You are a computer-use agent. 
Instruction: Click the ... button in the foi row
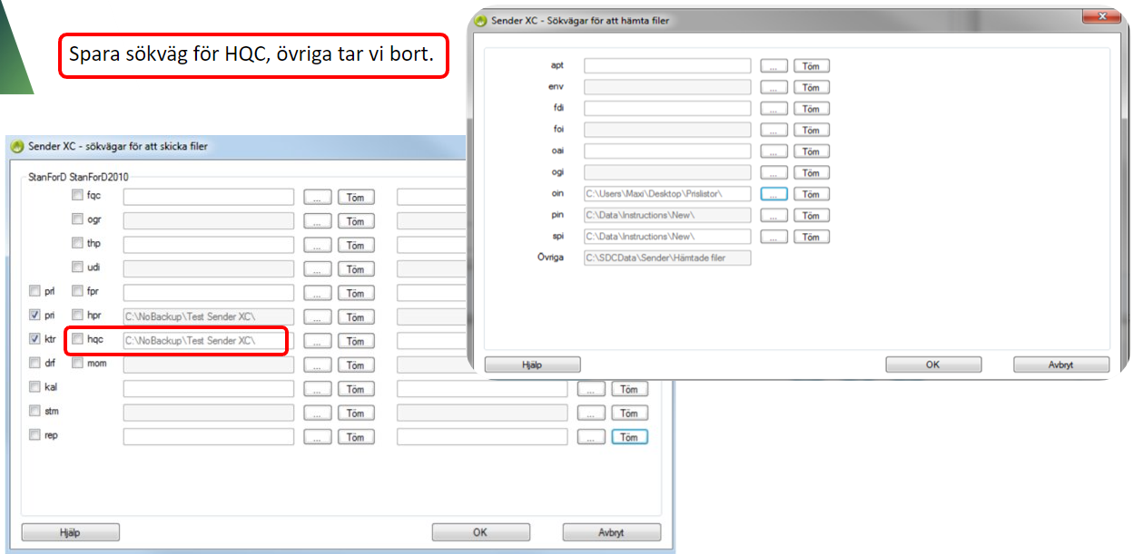click(773, 131)
